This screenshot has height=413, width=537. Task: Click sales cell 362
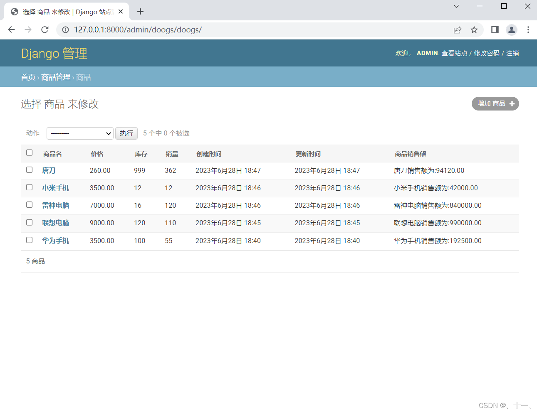(x=171, y=170)
